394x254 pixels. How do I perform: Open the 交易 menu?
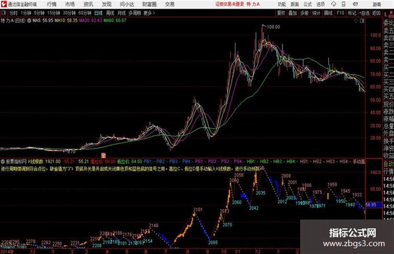coord(170,4)
